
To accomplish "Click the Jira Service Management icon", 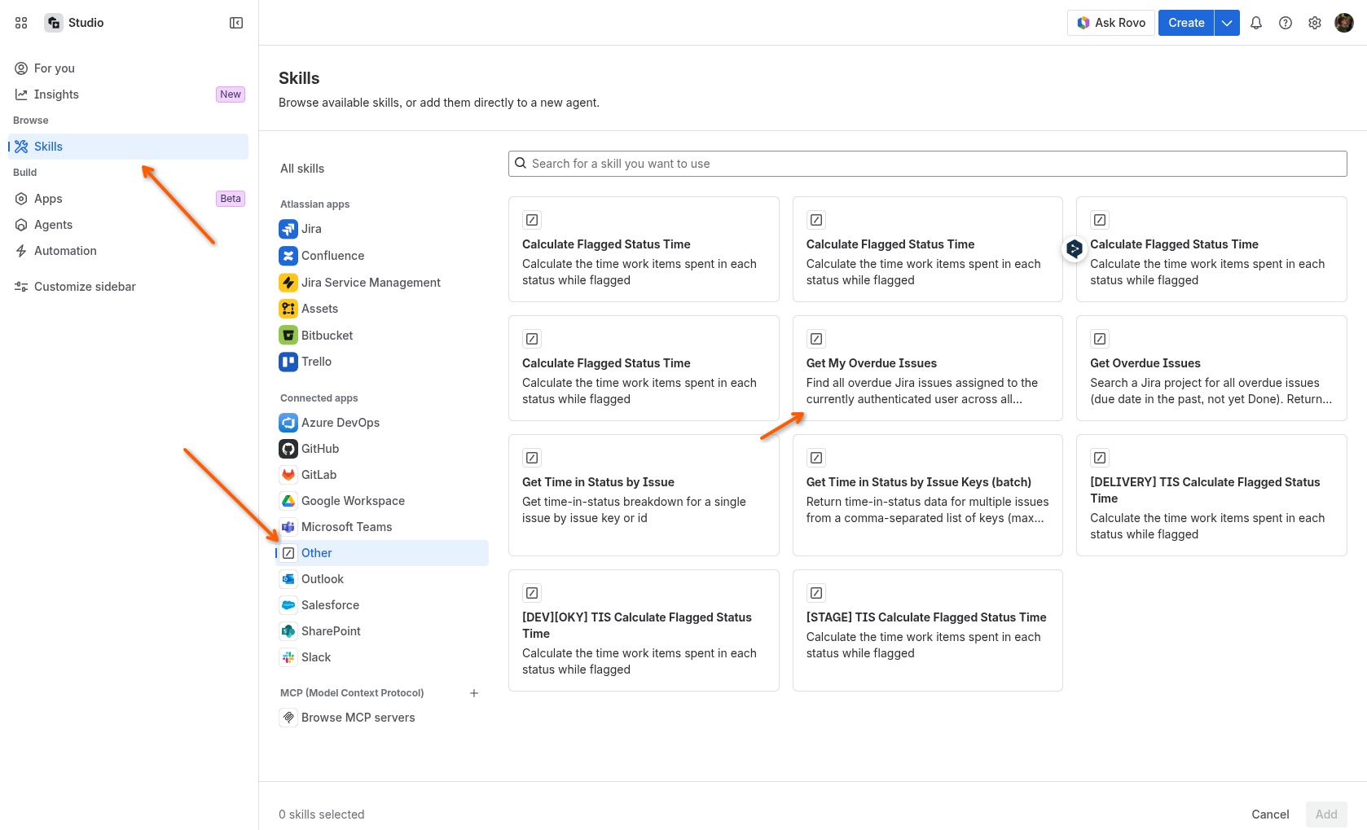I will (x=288, y=283).
